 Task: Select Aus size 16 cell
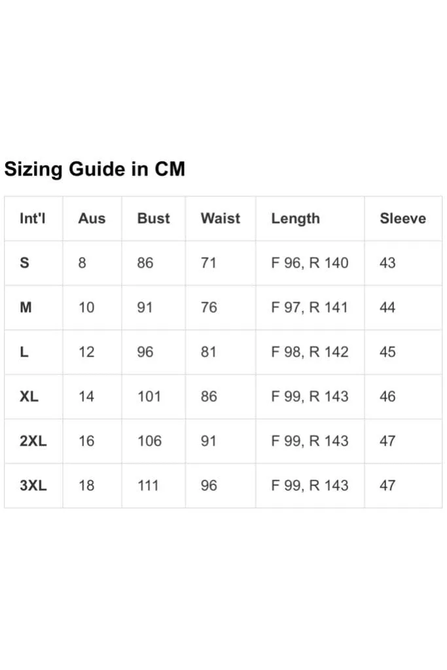click(86, 441)
